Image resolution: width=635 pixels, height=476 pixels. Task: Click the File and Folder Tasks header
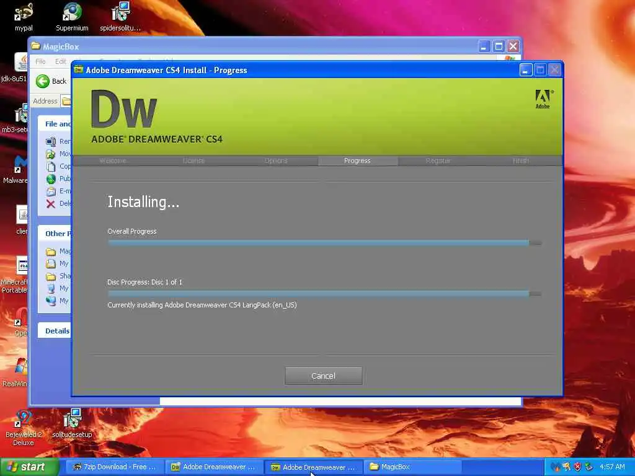pos(55,124)
